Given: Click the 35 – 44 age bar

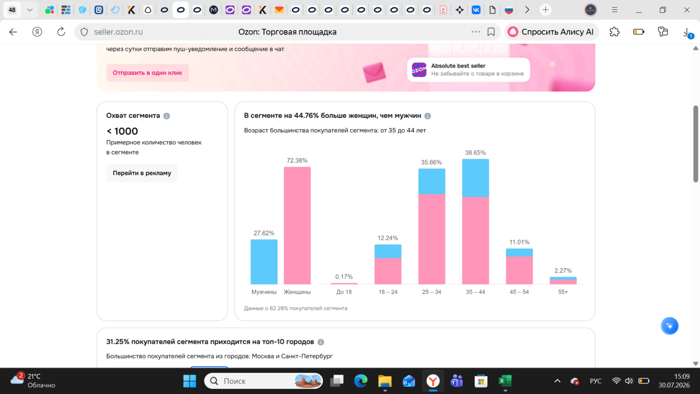Looking at the screenshot, I should pos(475,222).
